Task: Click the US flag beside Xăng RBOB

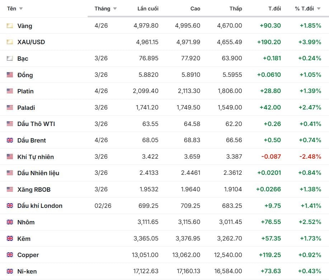Action: click(10, 189)
